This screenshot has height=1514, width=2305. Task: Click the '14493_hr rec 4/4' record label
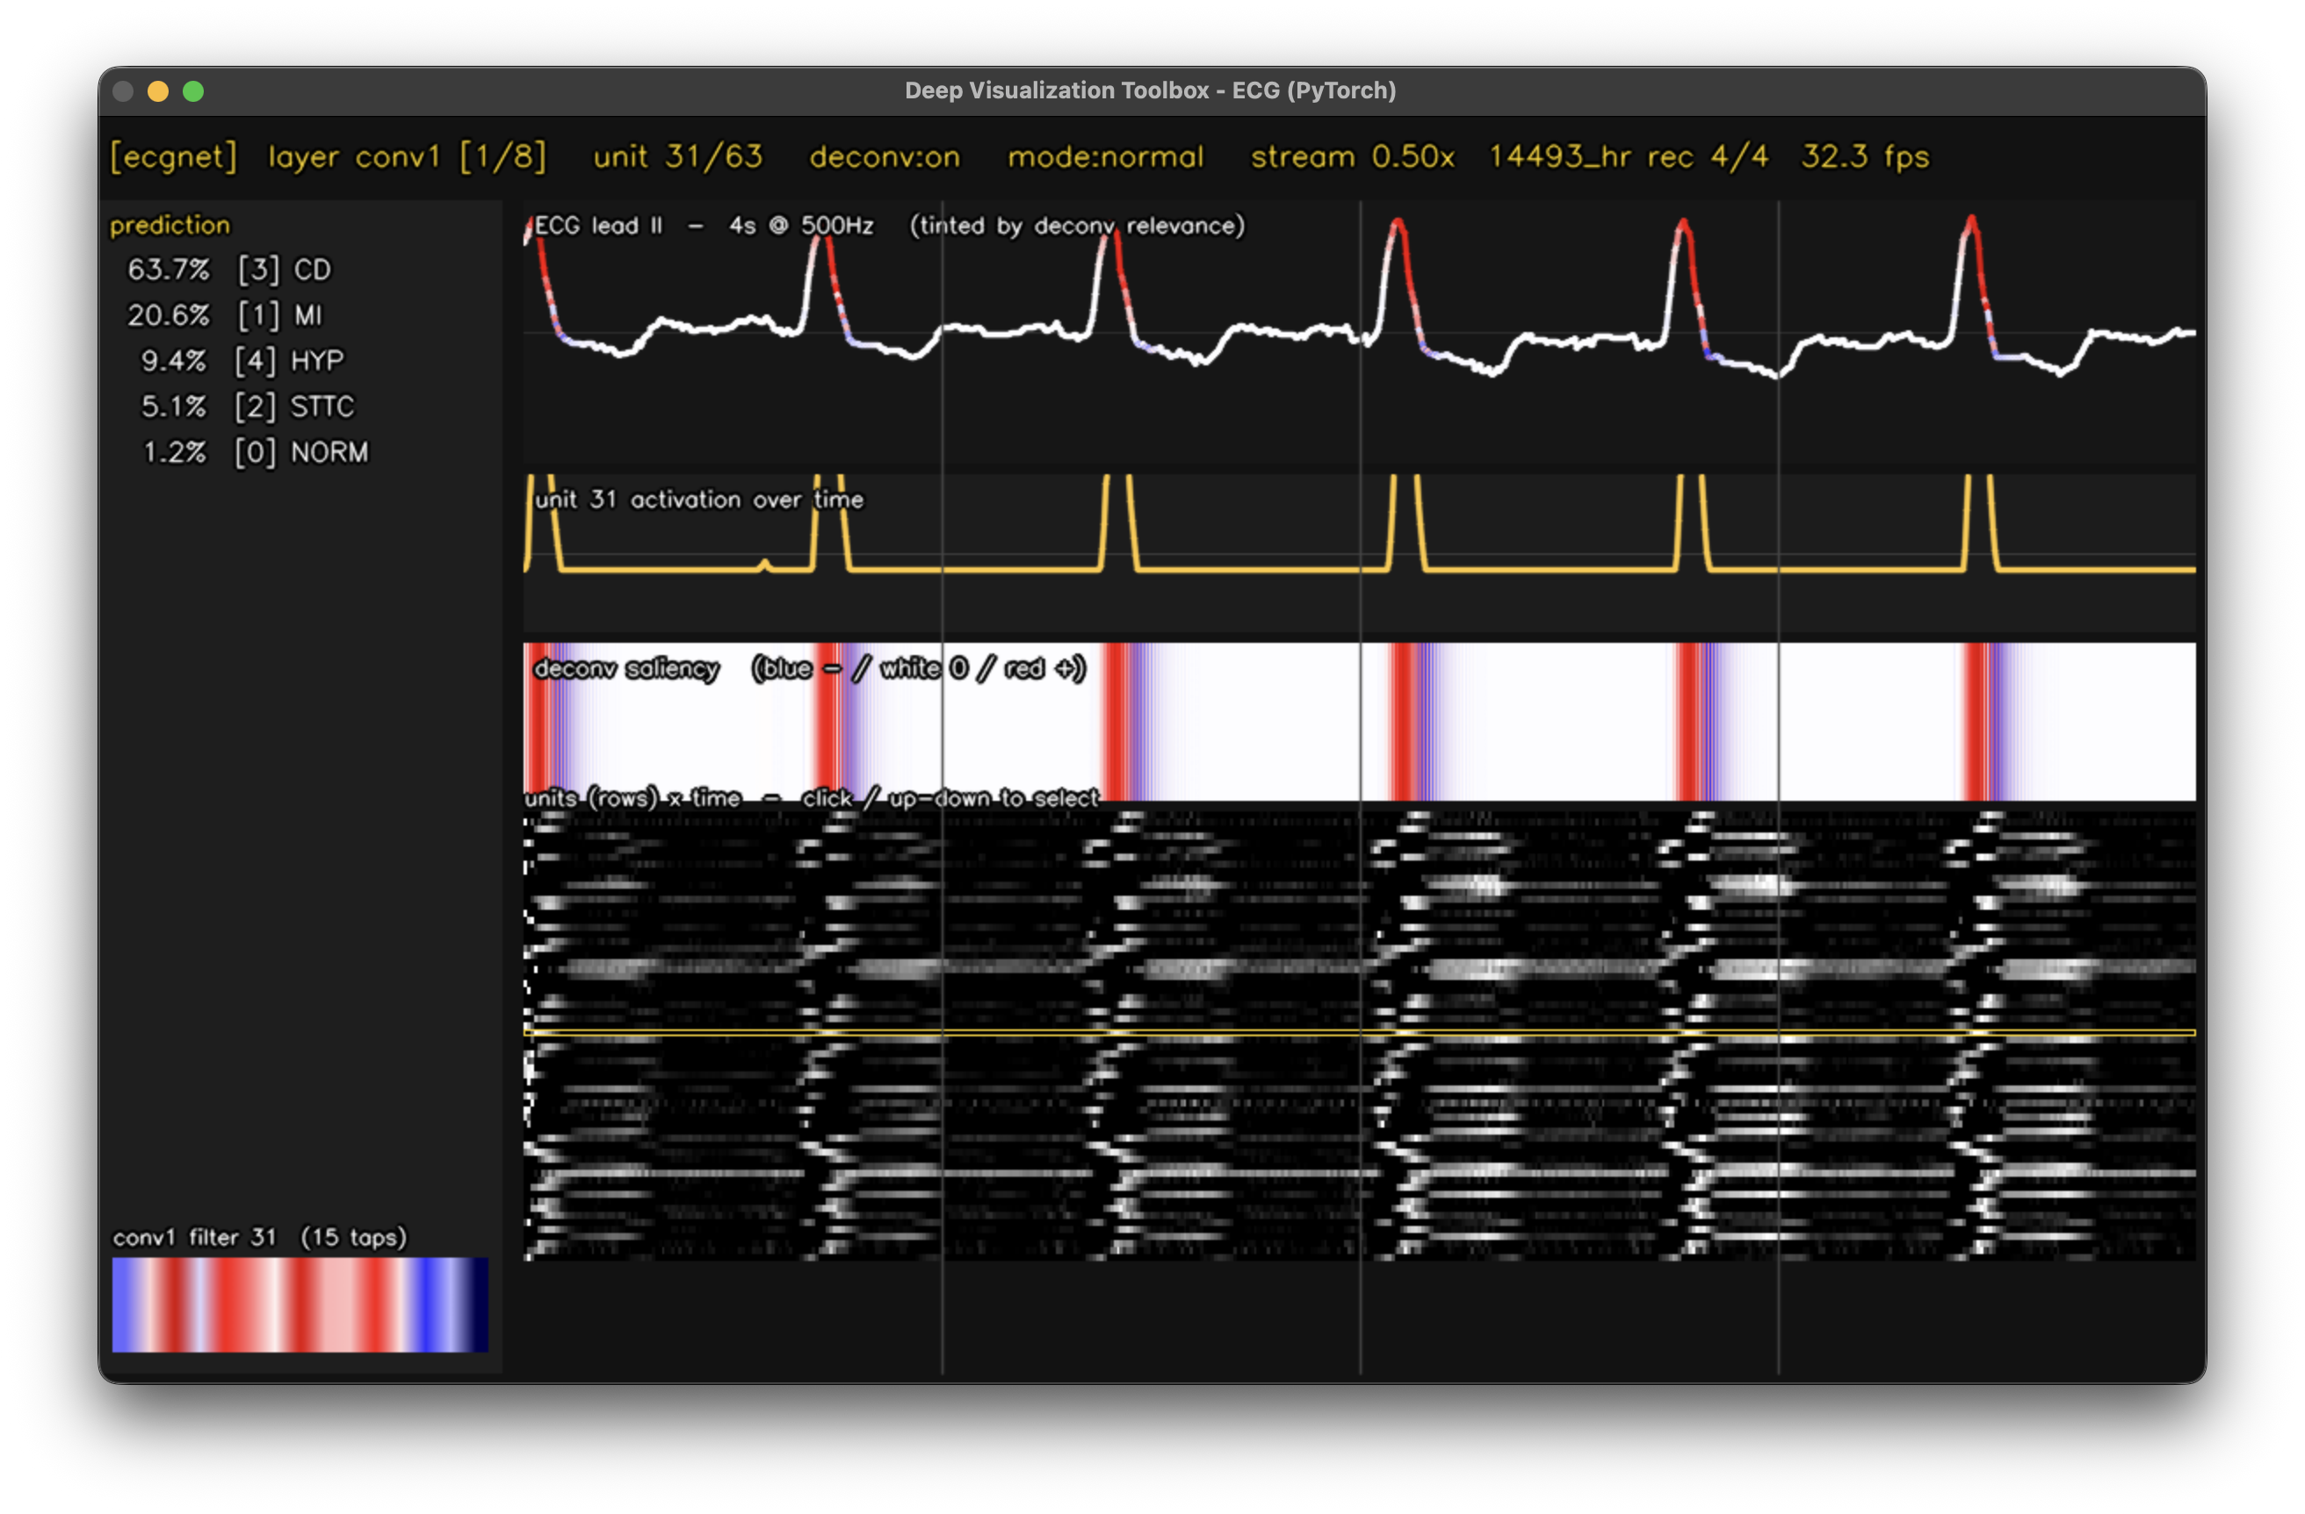click(1628, 157)
